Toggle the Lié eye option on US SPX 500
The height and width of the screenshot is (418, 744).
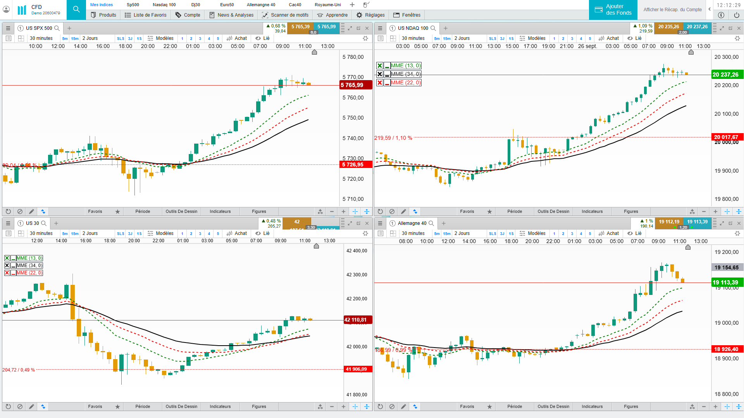(x=262, y=38)
